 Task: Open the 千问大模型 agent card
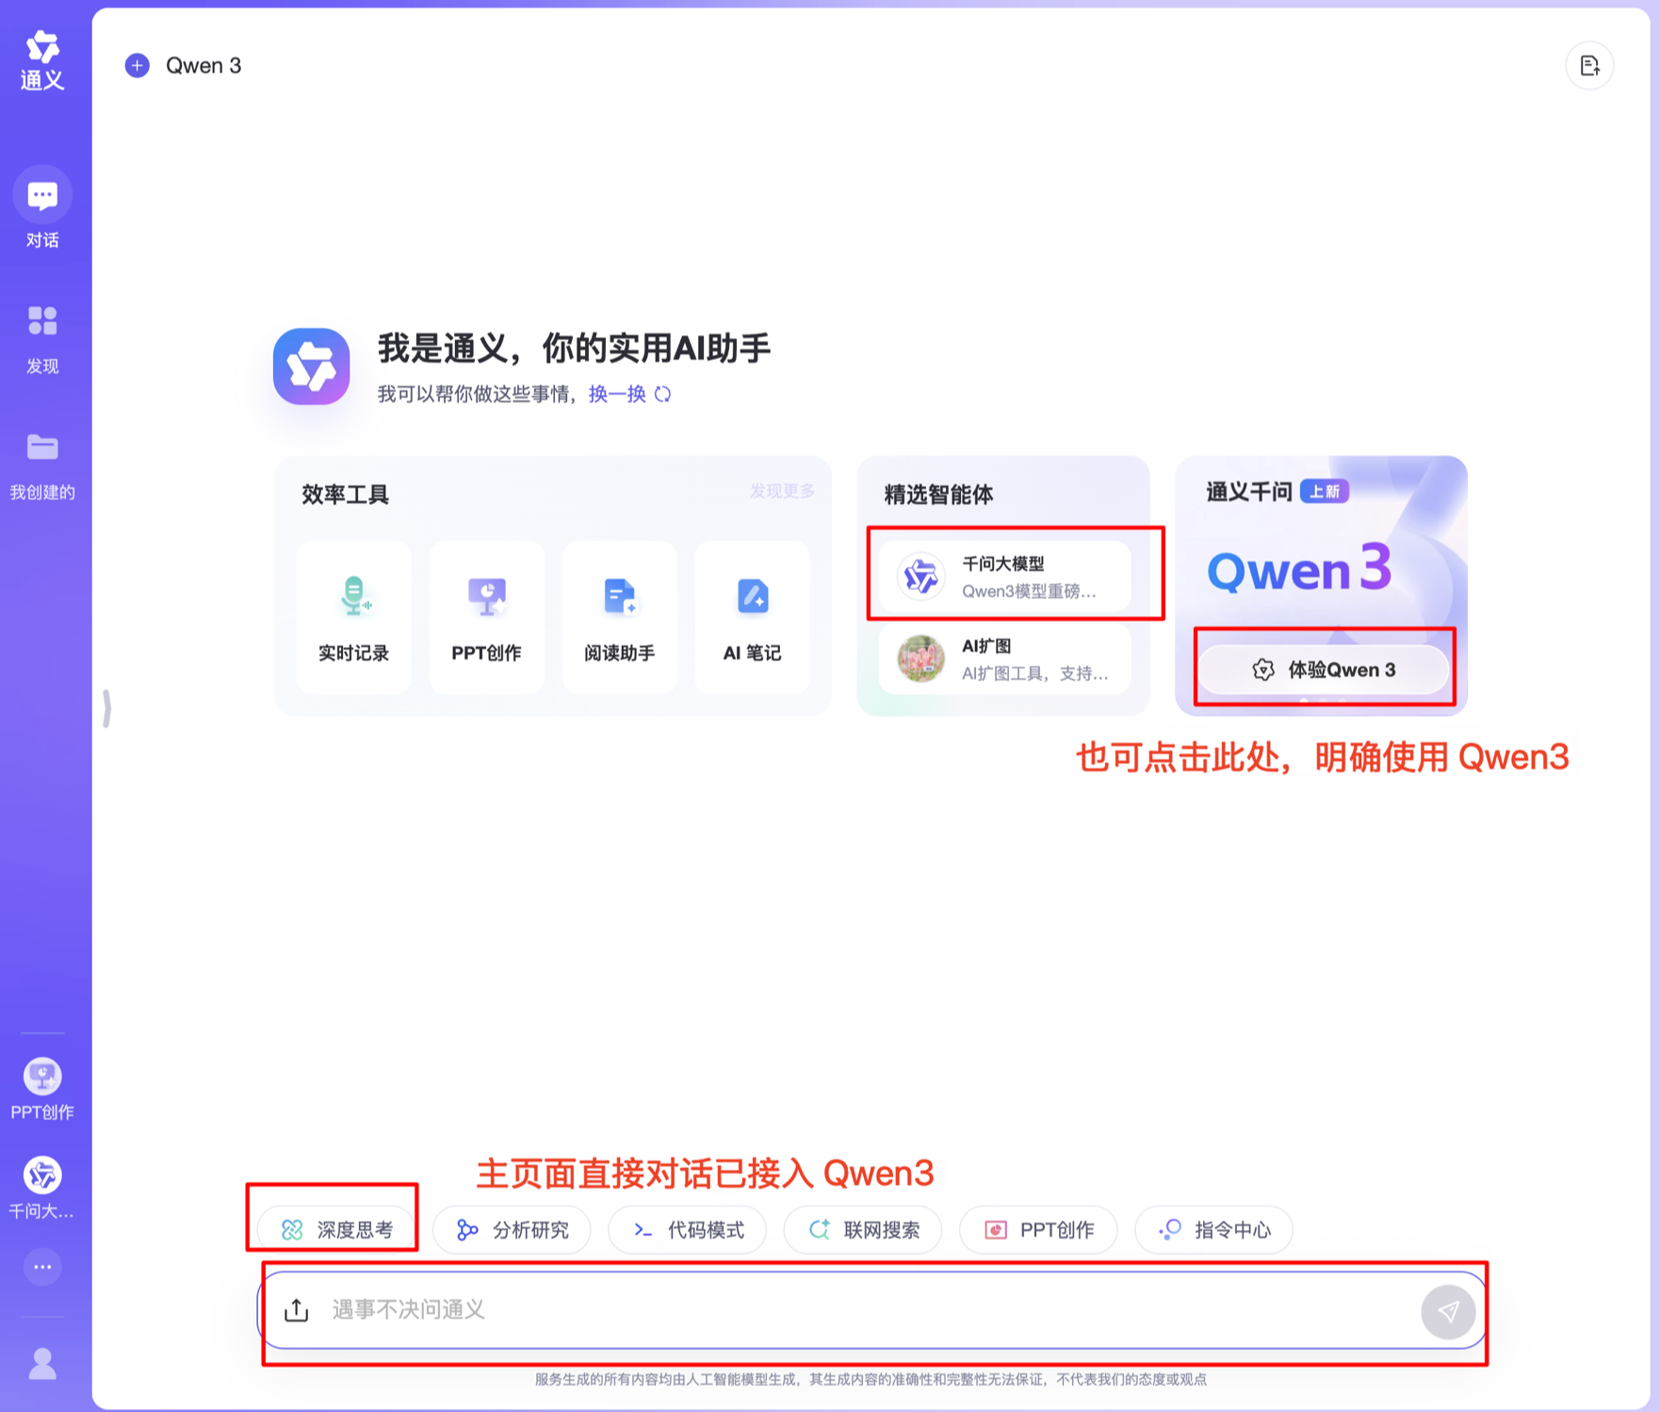click(1004, 576)
